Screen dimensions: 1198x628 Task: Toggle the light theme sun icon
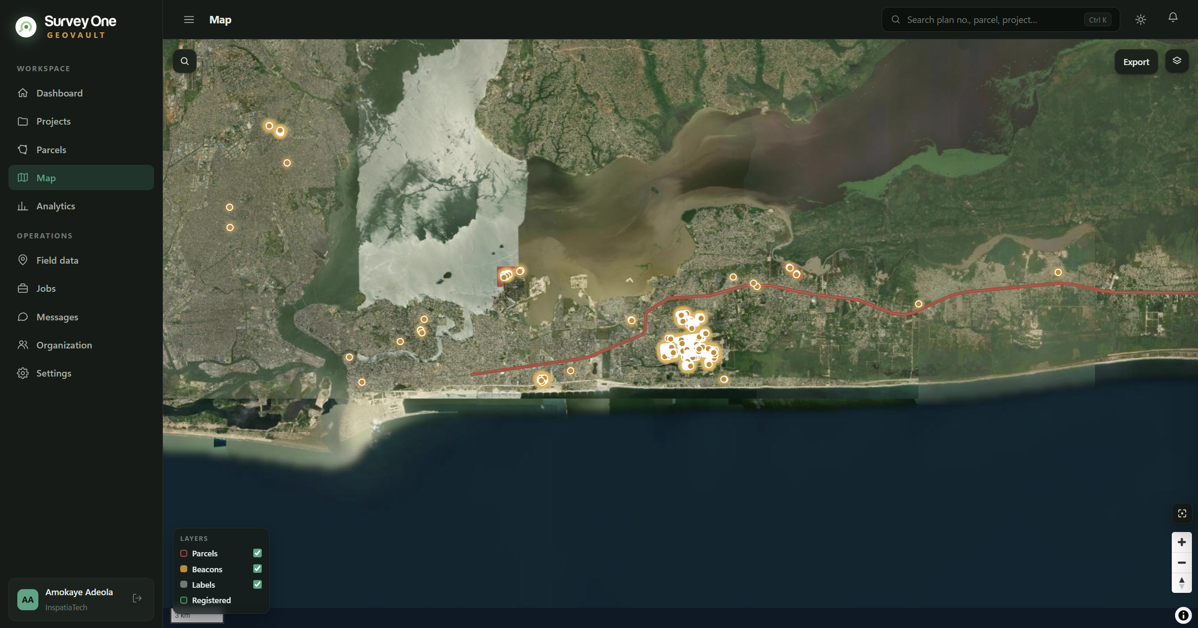[1140, 20]
